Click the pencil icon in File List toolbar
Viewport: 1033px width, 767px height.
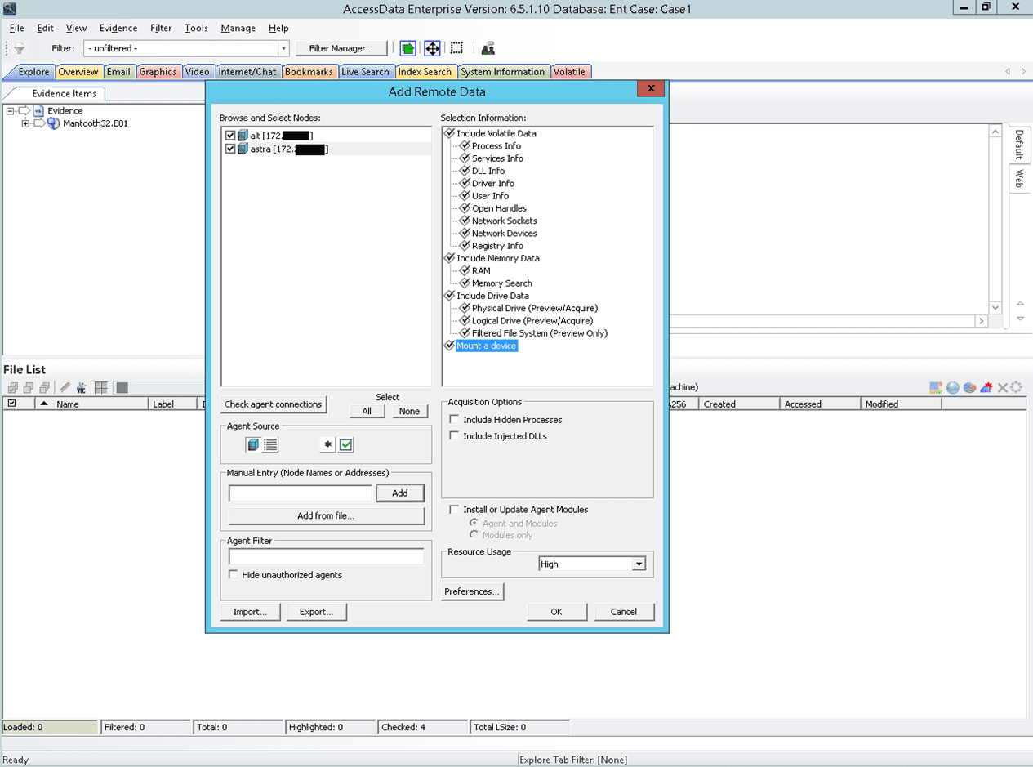pyautogui.click(x=65, y=388)
